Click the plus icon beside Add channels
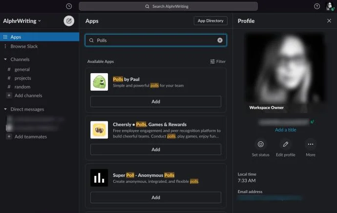Viewport: 337px width, 213px height. (9, 95)
